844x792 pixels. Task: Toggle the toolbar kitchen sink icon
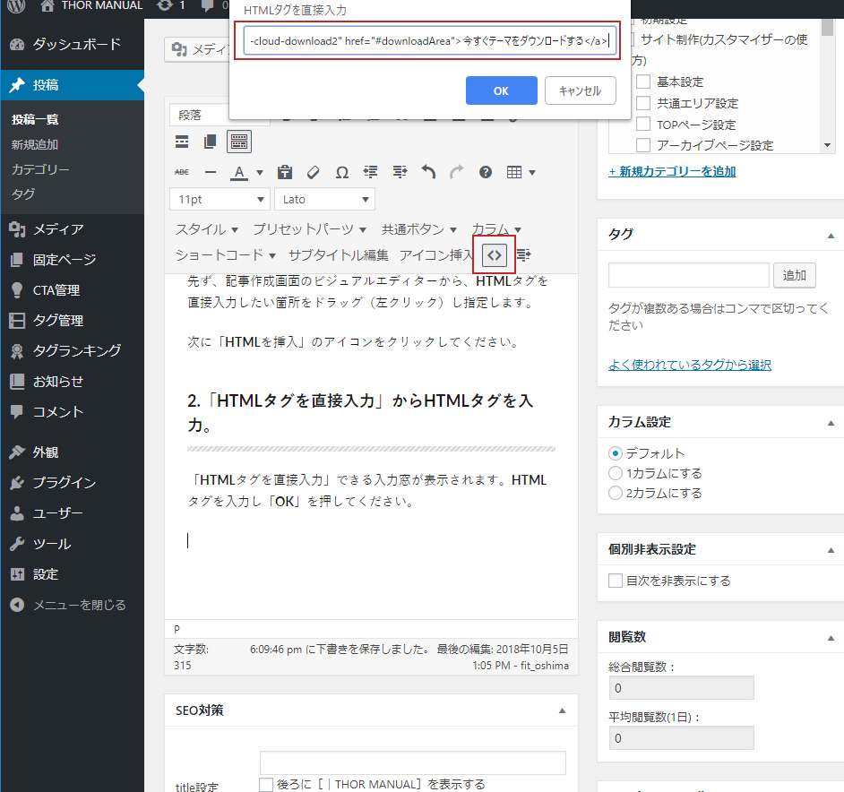(x=238, y=142)
